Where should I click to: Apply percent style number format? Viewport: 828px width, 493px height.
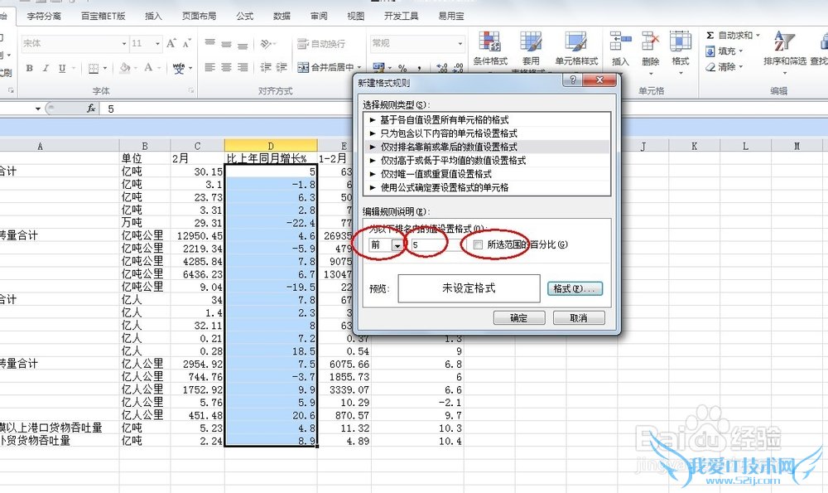coord(402,68)
